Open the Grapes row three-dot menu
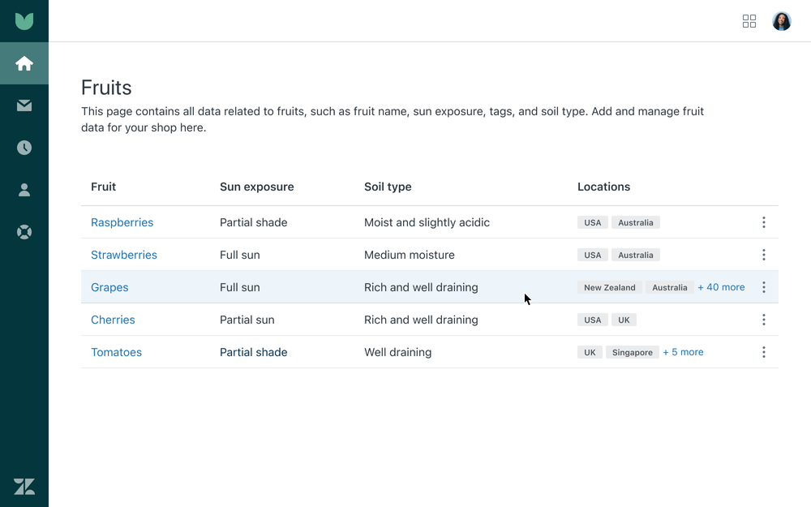Screen dimensions: 811x507 pos(763,287)
